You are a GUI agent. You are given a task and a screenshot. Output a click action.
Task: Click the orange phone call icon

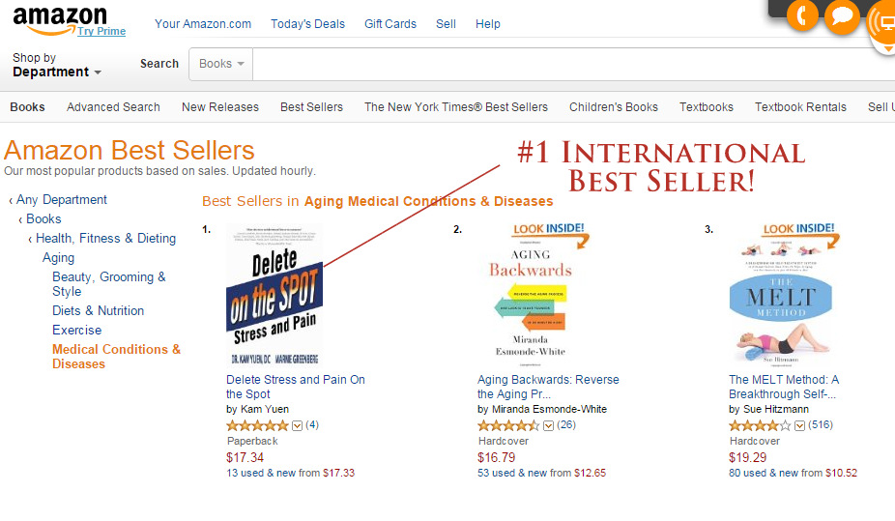click(801, 15)
